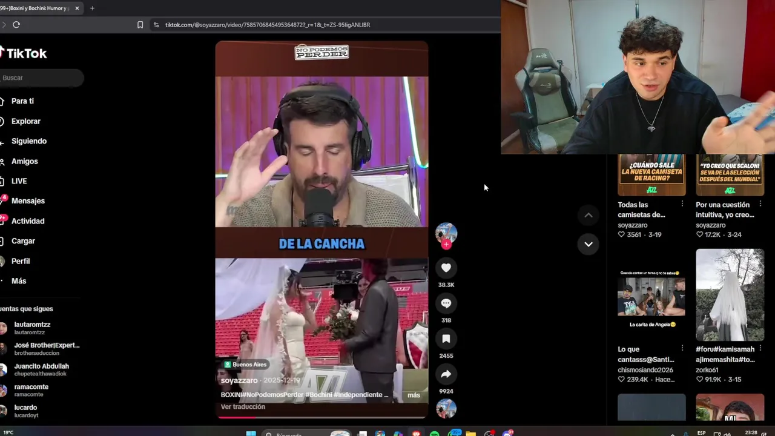Open comments via the speech bubble icon
The image size is (775, 436).
tap(446, 303)
